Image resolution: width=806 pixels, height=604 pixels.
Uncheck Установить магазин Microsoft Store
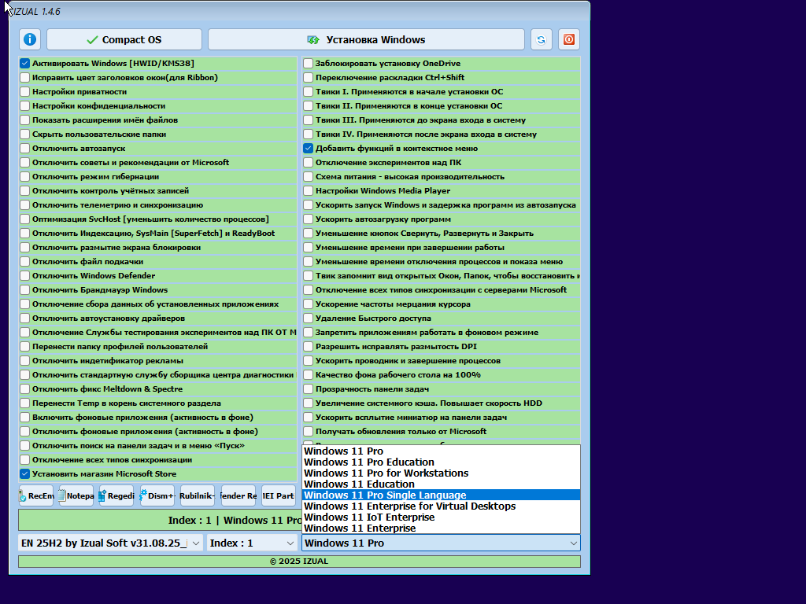pos(24,474)
